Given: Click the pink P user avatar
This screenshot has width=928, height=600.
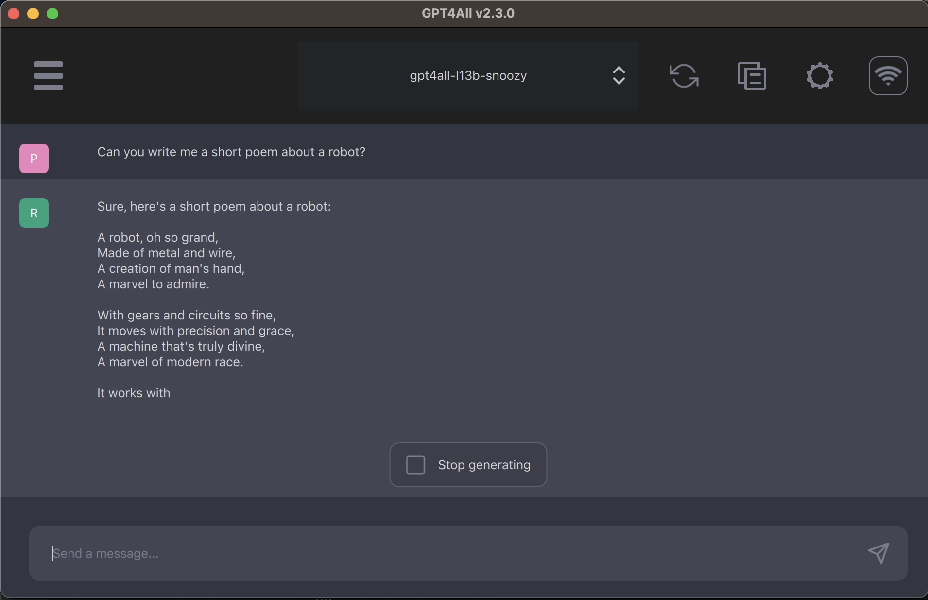Looking at the screenshot, I should [x=34, y=159].
